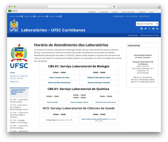
Task: Open 'CC1109 – Biologia Celular e Embriologia'
Action: (19, 122)
